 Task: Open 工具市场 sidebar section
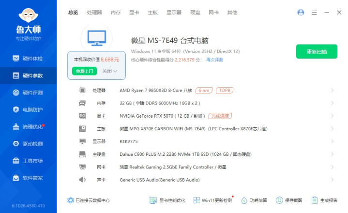point(28,161)
